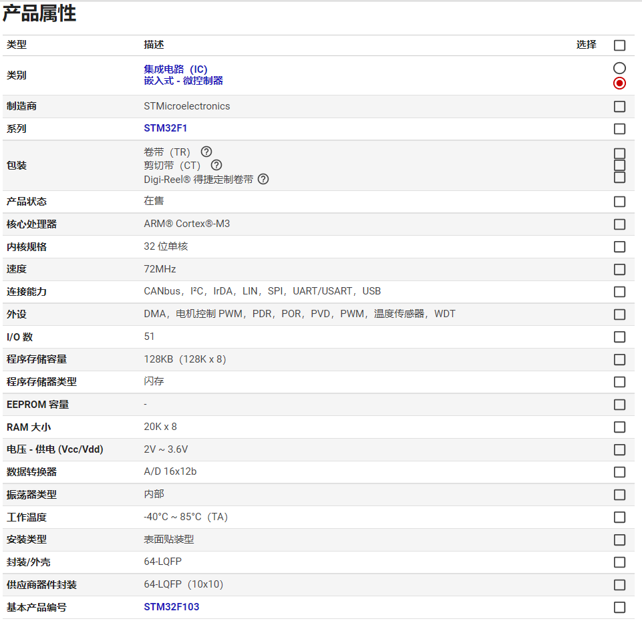The height and width of the screenshot is (621, 642).
Task: Click help icon next to 卷带 (TR)
Action: [x=206, y=152]
